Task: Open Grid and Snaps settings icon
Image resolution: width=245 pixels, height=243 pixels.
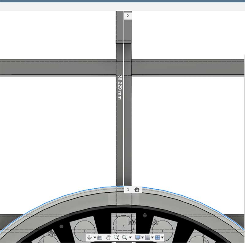Action: point(148,237)
